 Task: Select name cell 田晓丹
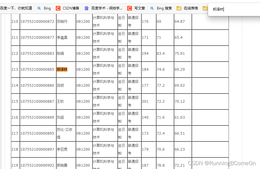pos(62,22)
